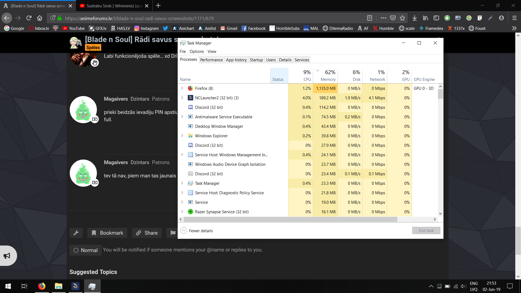Open Firefox downloads arrow icon
The image size is (521, 293).
414,18
